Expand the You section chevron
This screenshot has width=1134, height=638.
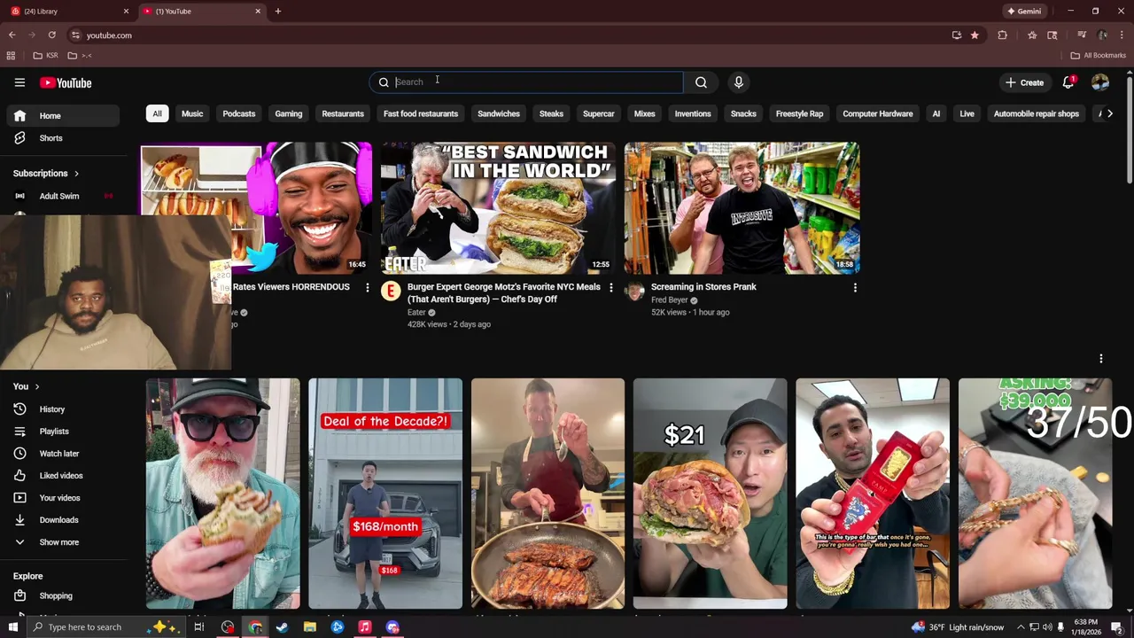pos(36,386)
